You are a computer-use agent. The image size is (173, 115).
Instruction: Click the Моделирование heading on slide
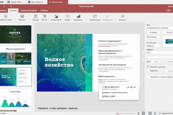(106, 76)
